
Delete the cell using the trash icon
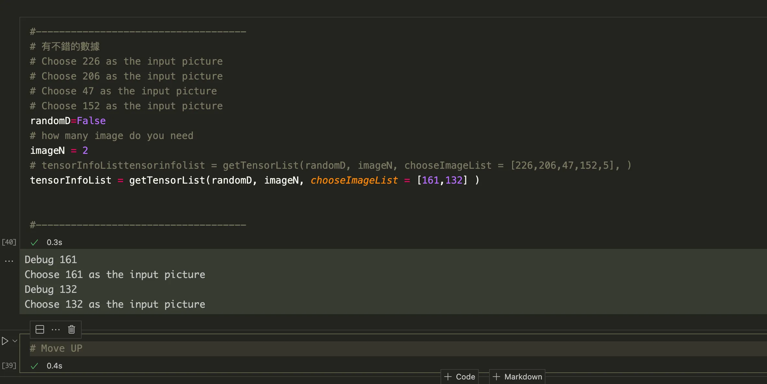[72, 329]
